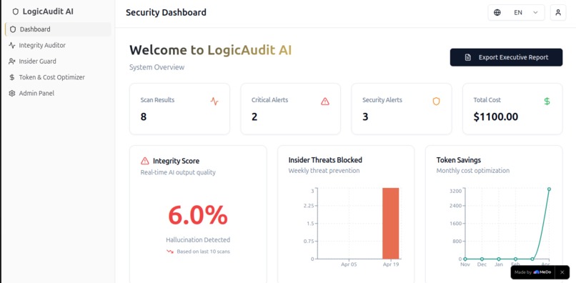
Task: Go to the Dashboard menu item
Action: tap(58, 29)
